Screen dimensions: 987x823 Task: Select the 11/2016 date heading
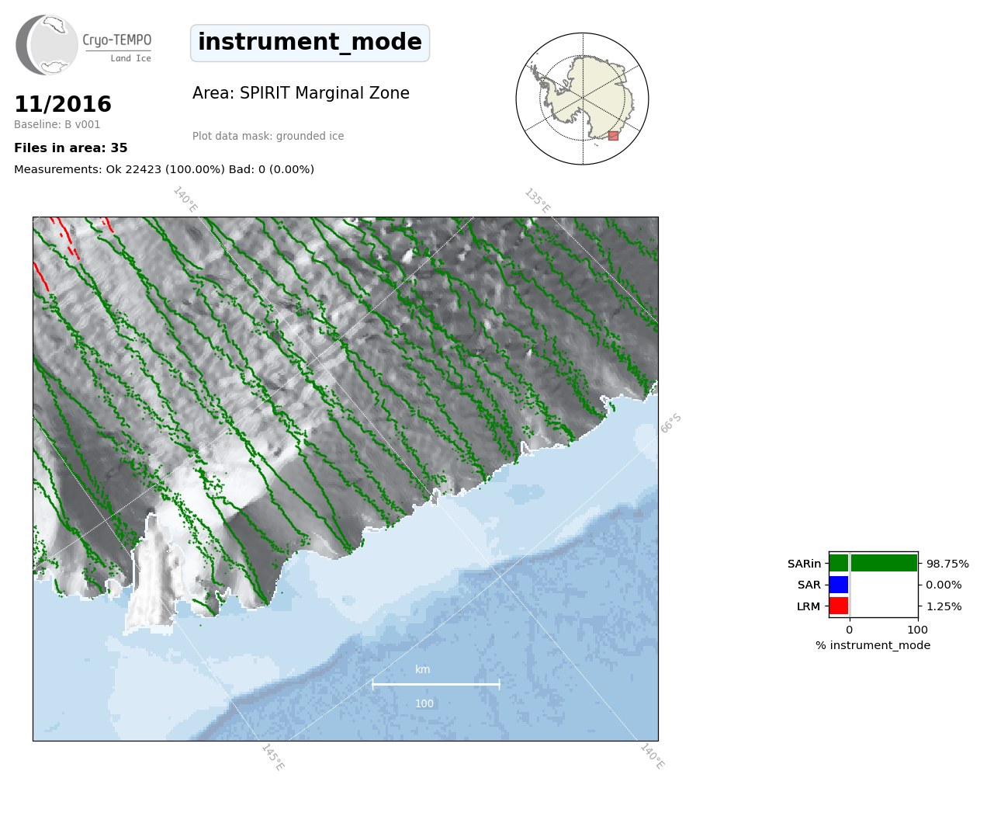click(x=63, y=104)
